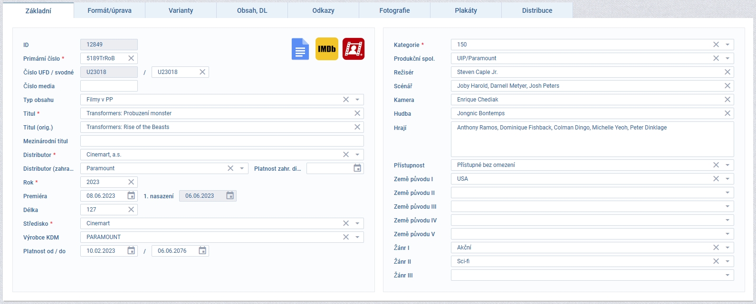This screenshot has width=756, height=304.
Task: Expand the Žánr III dropdown
Action: (x=727, y=276)
